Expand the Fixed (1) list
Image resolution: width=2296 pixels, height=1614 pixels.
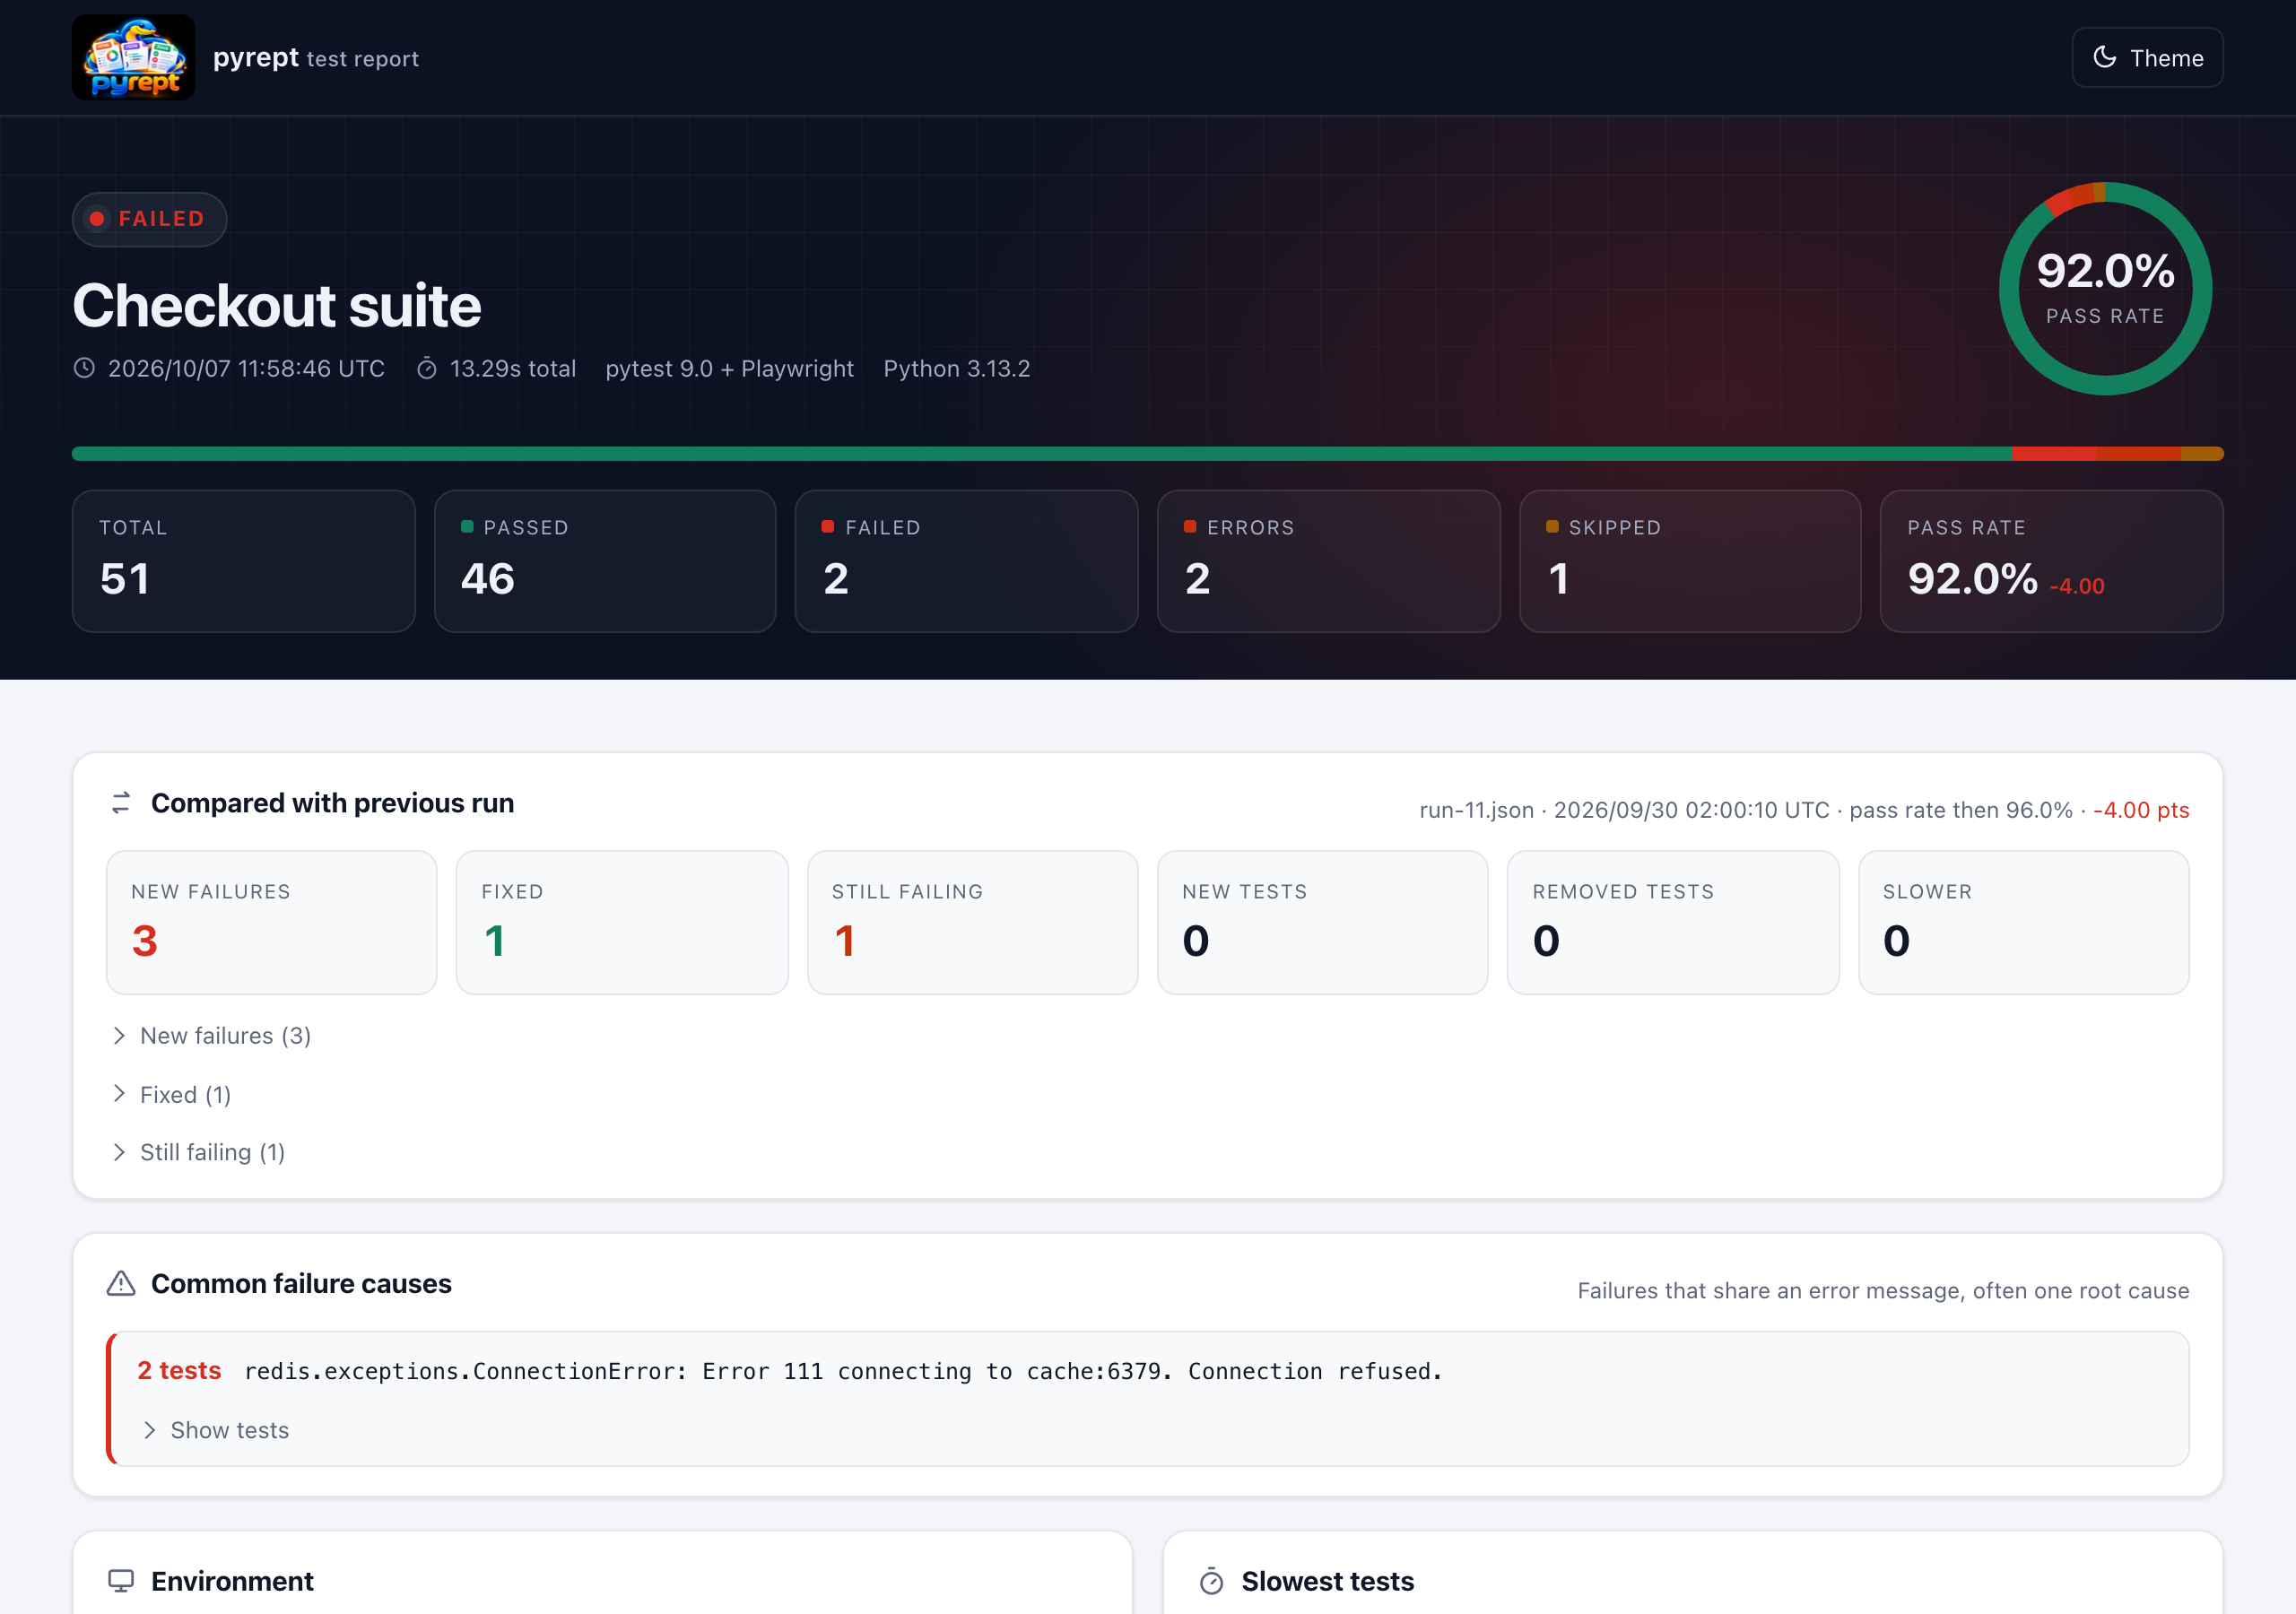tap(171, 1094)
